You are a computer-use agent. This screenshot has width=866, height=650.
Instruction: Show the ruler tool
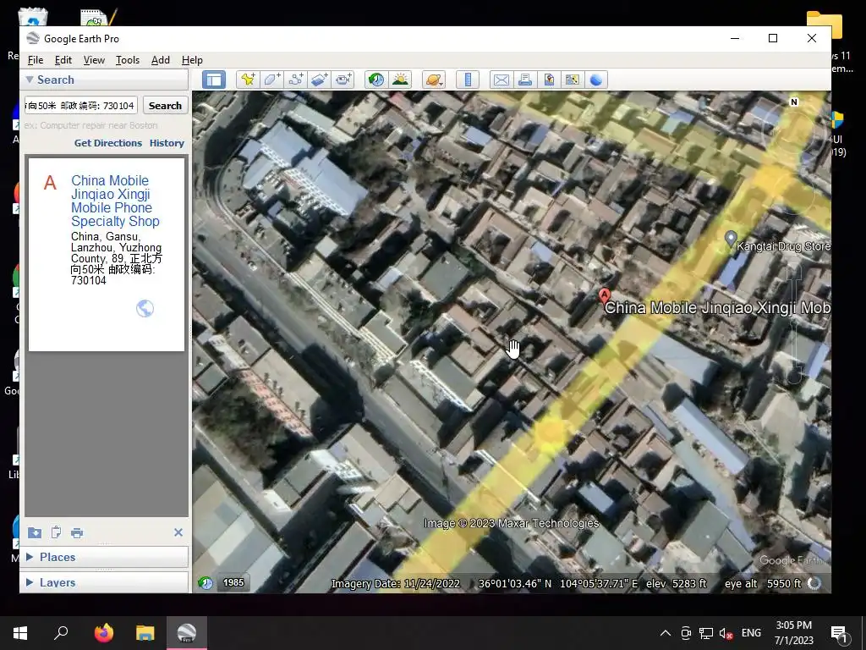pos(468,80)
